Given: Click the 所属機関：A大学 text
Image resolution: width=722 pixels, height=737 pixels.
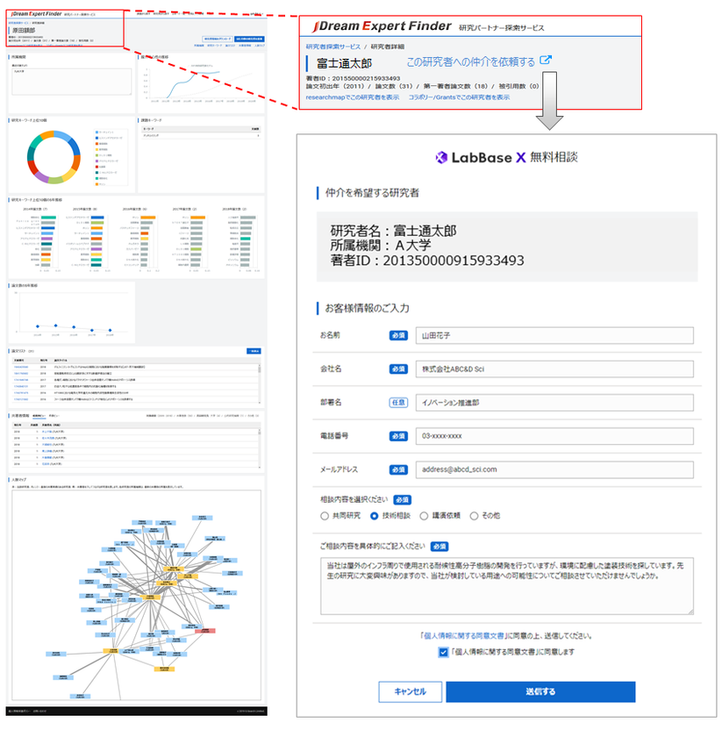Looking at the screenshot, I should pyautogui.click(x=381, y=246).
